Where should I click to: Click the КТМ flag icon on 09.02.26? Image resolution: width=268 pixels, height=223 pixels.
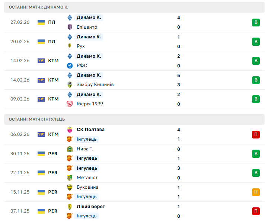41,99
